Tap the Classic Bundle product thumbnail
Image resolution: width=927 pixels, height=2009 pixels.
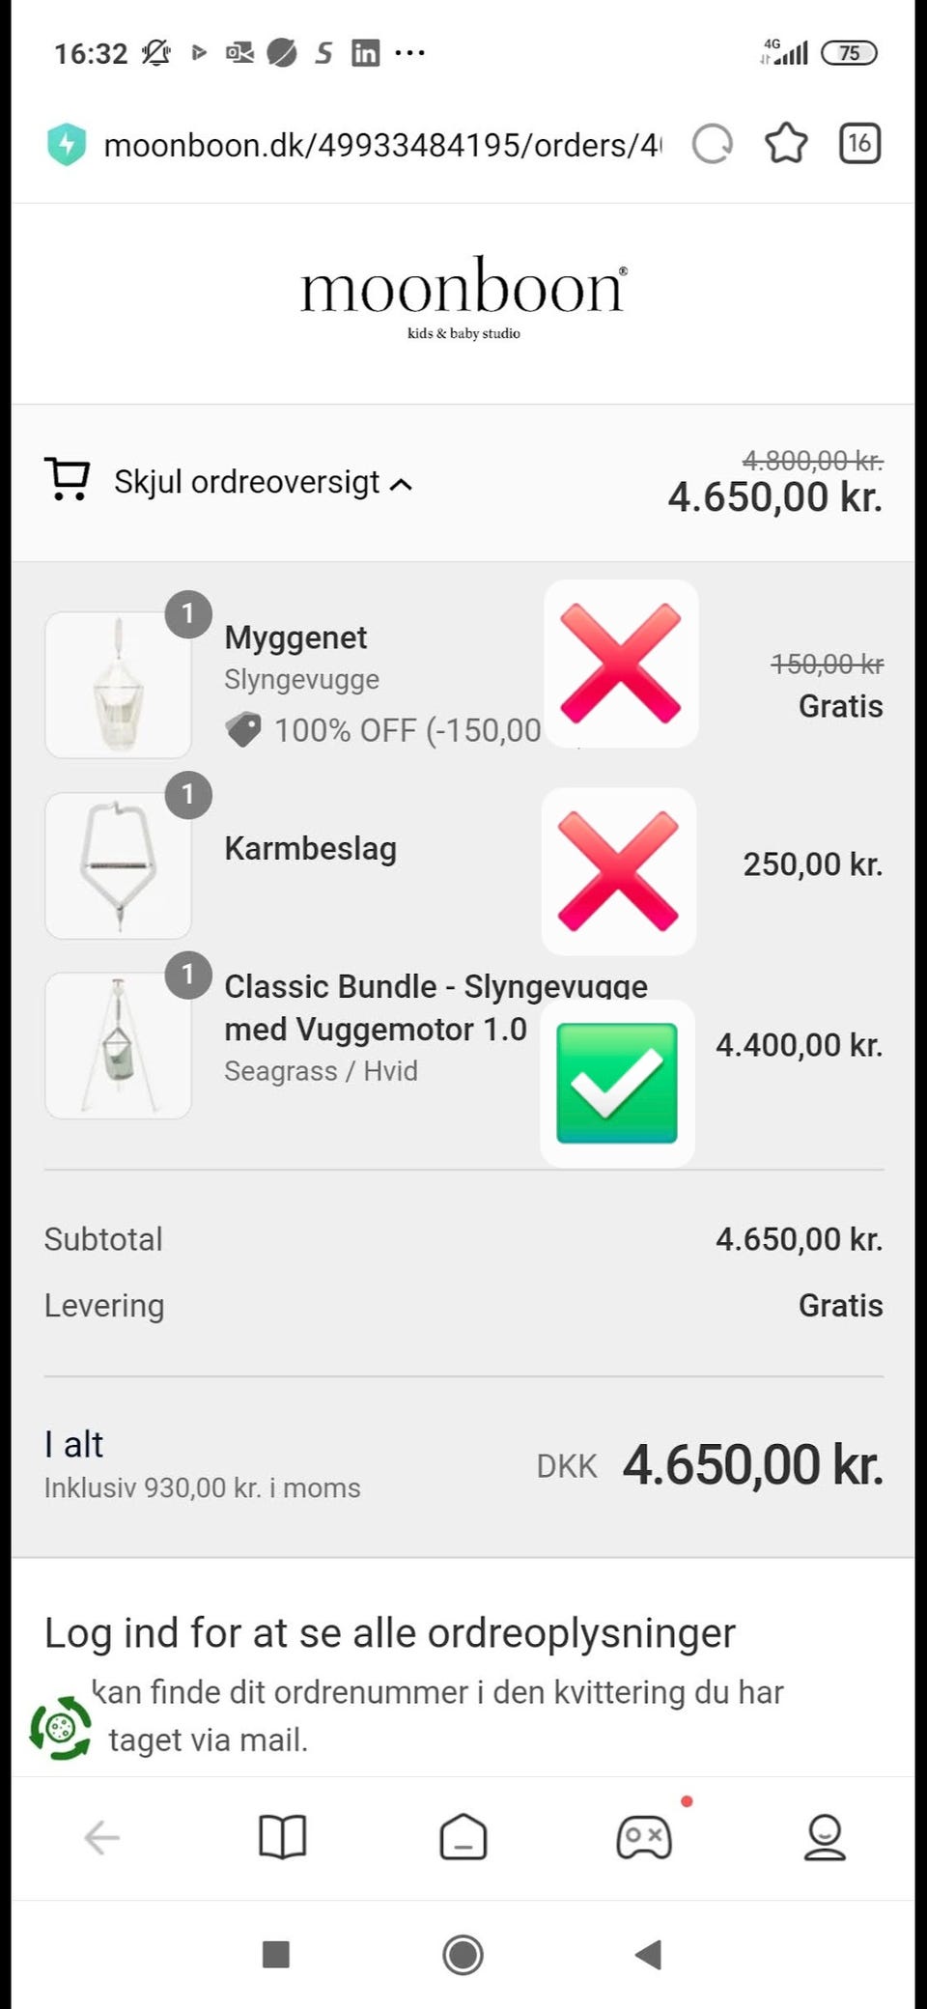pos(118,1046)
